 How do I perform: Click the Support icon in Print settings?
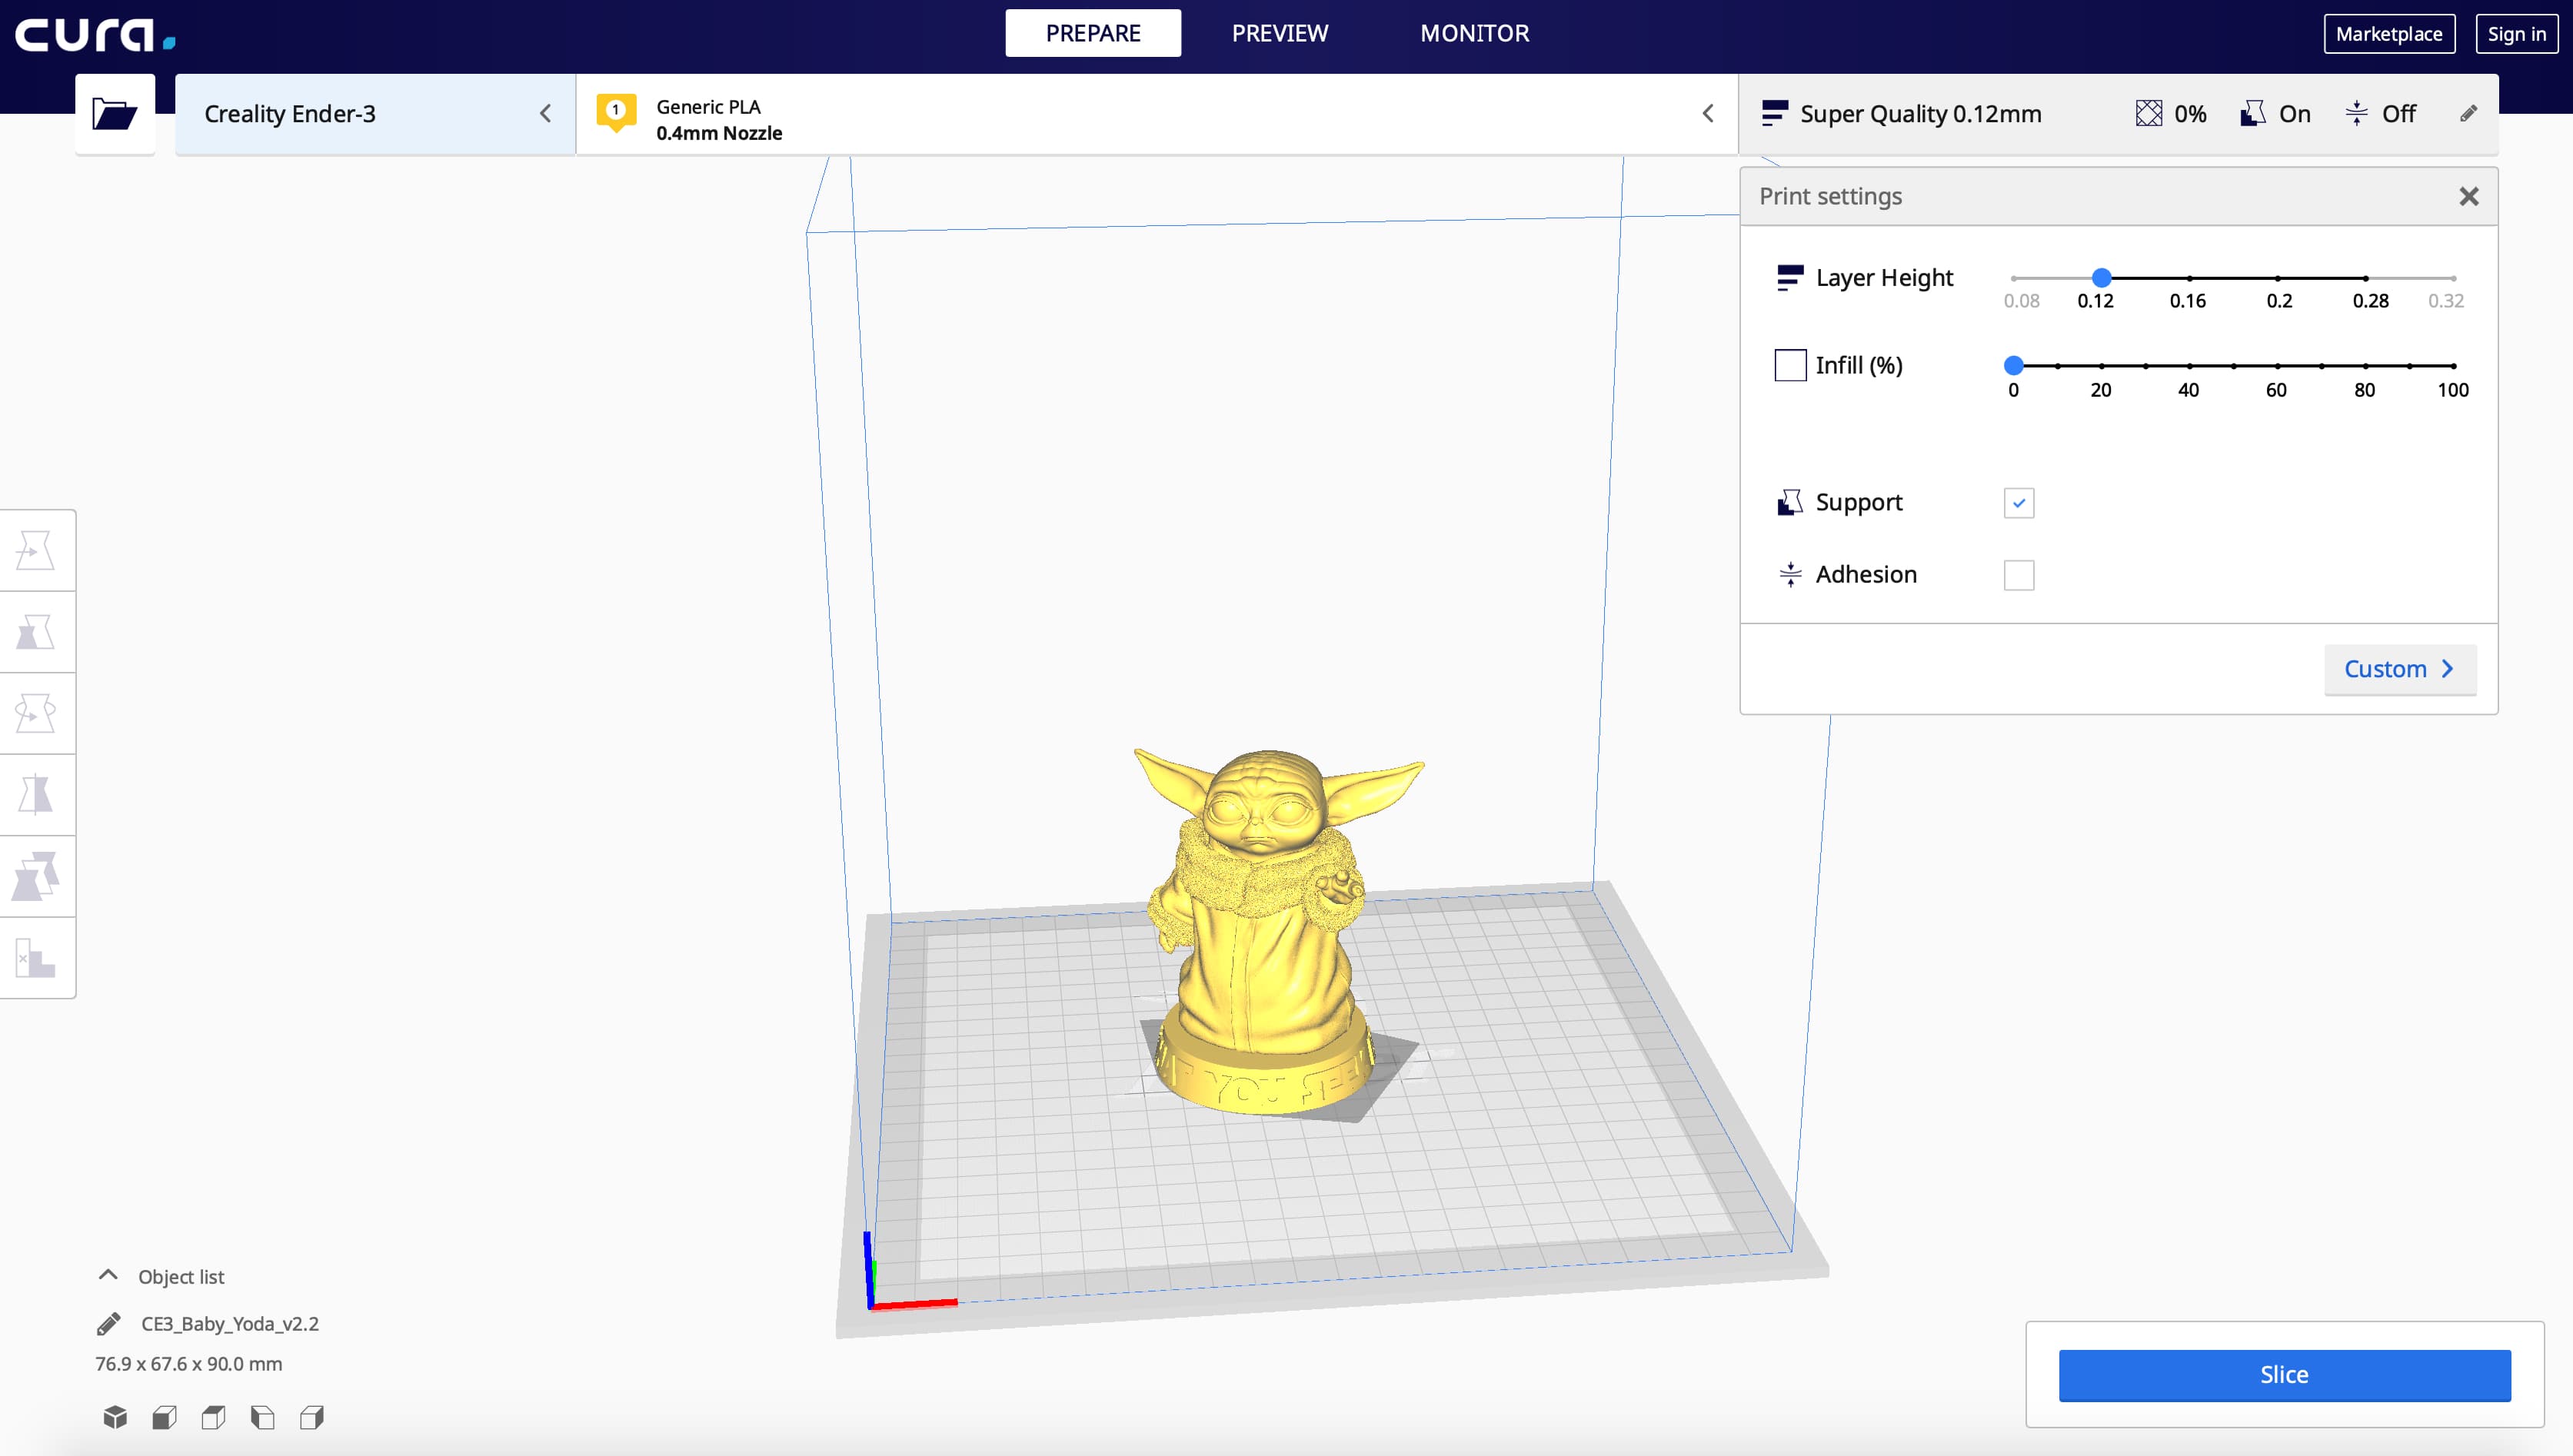(1790, 502)
